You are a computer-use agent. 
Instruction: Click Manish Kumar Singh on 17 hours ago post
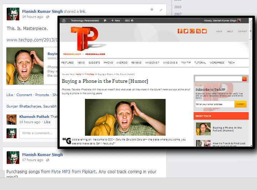(42, 155)
